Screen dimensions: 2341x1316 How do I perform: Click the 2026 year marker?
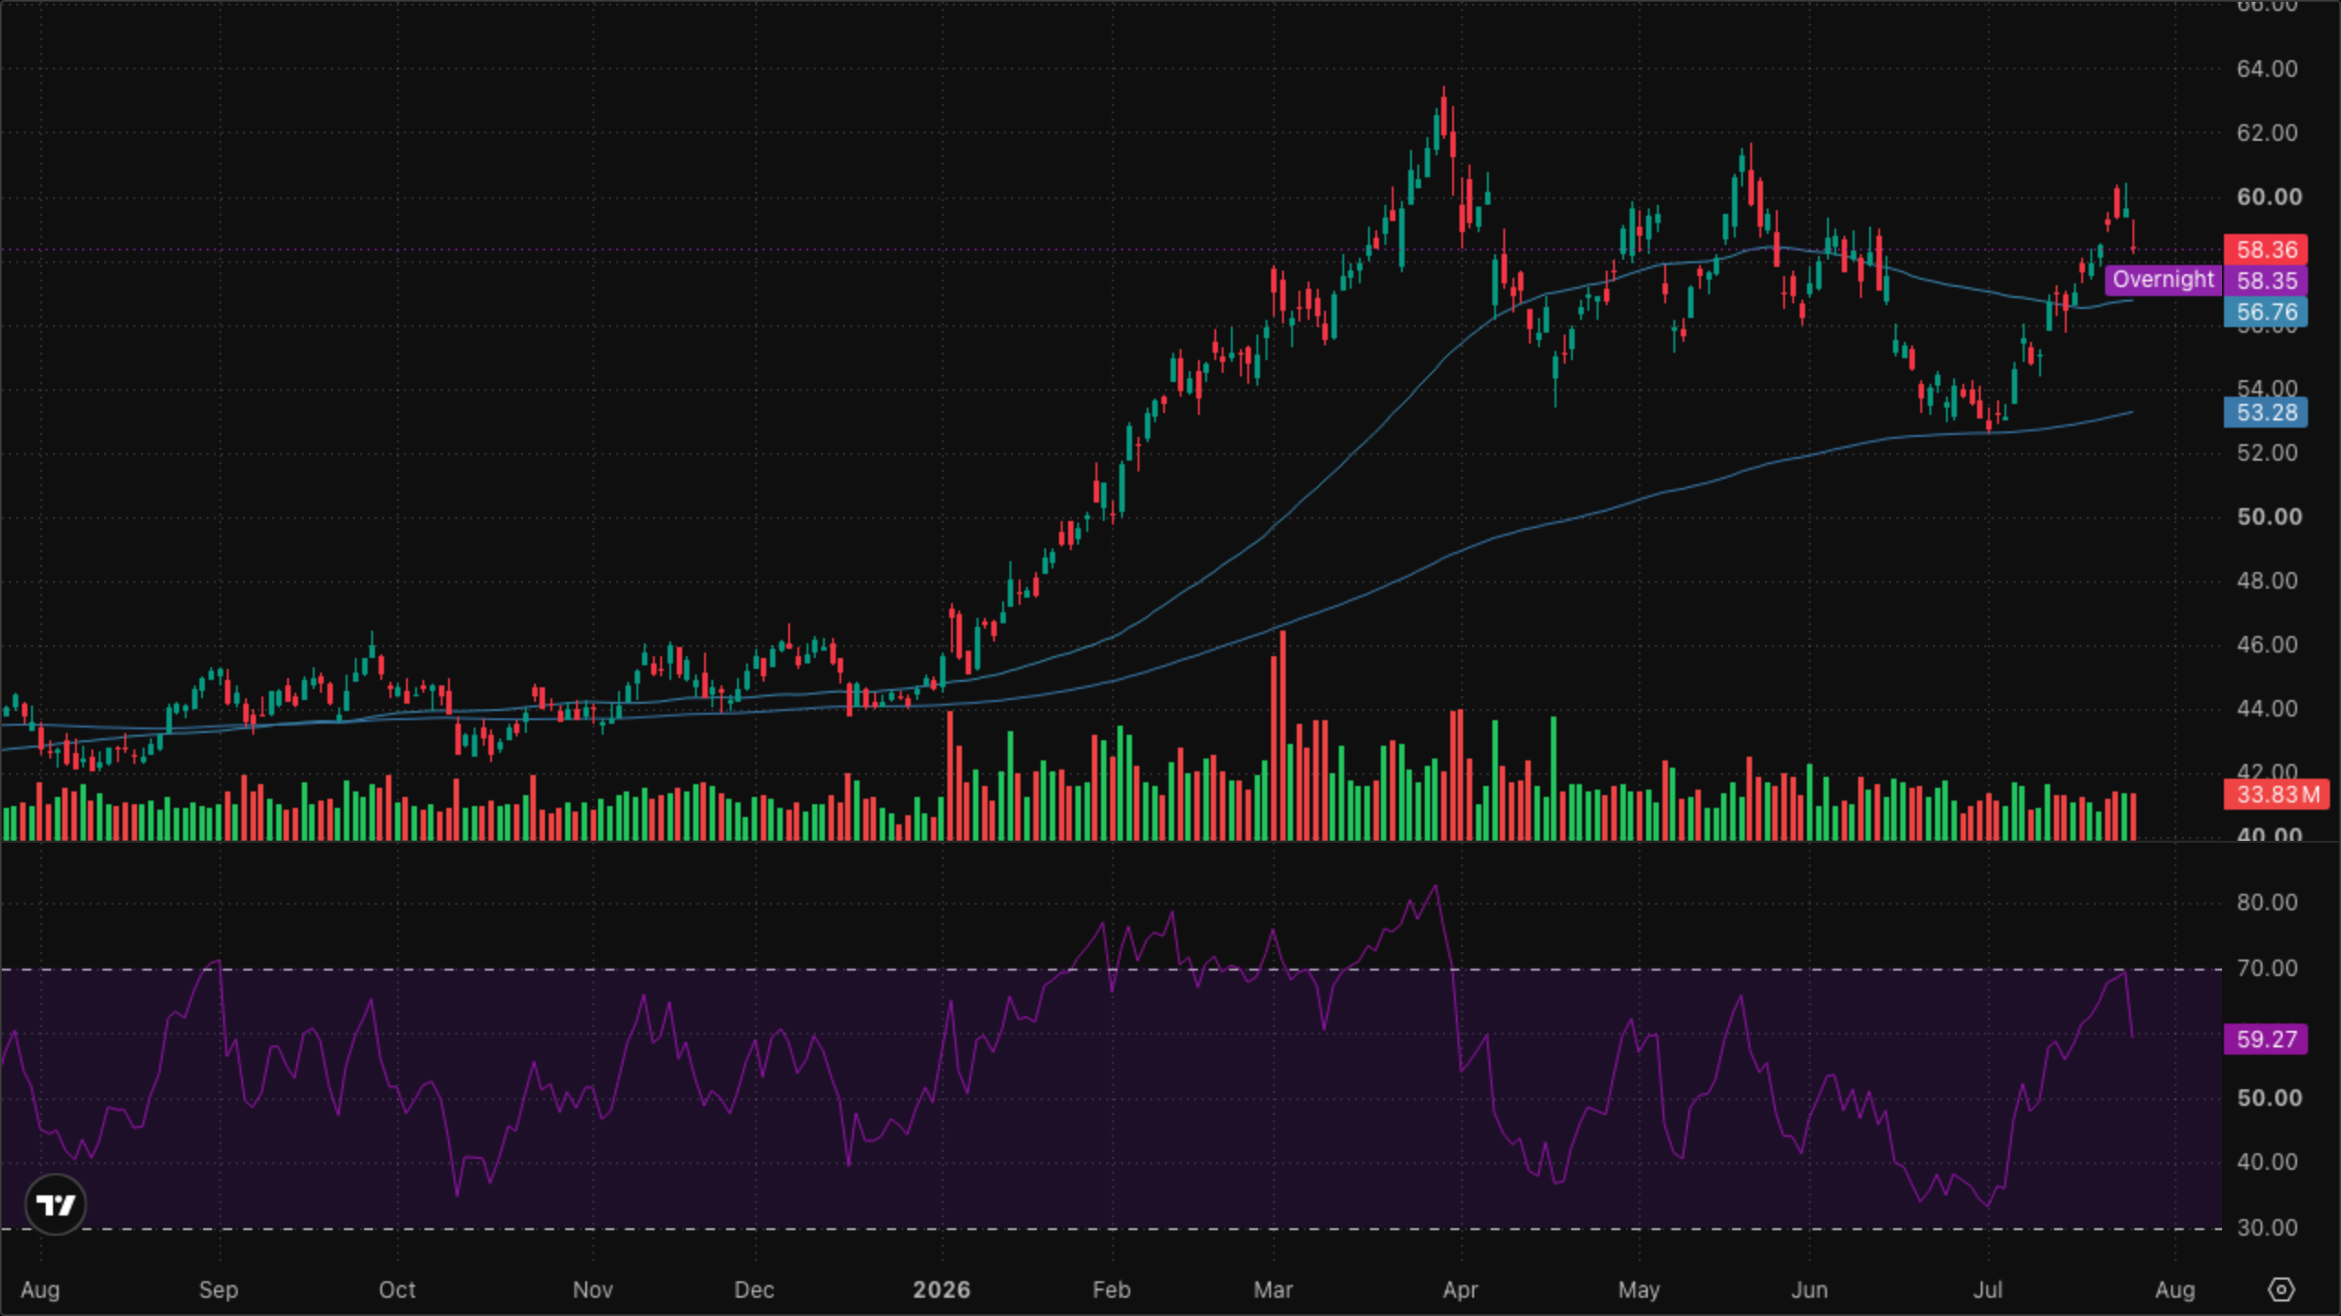[942, 1289]
